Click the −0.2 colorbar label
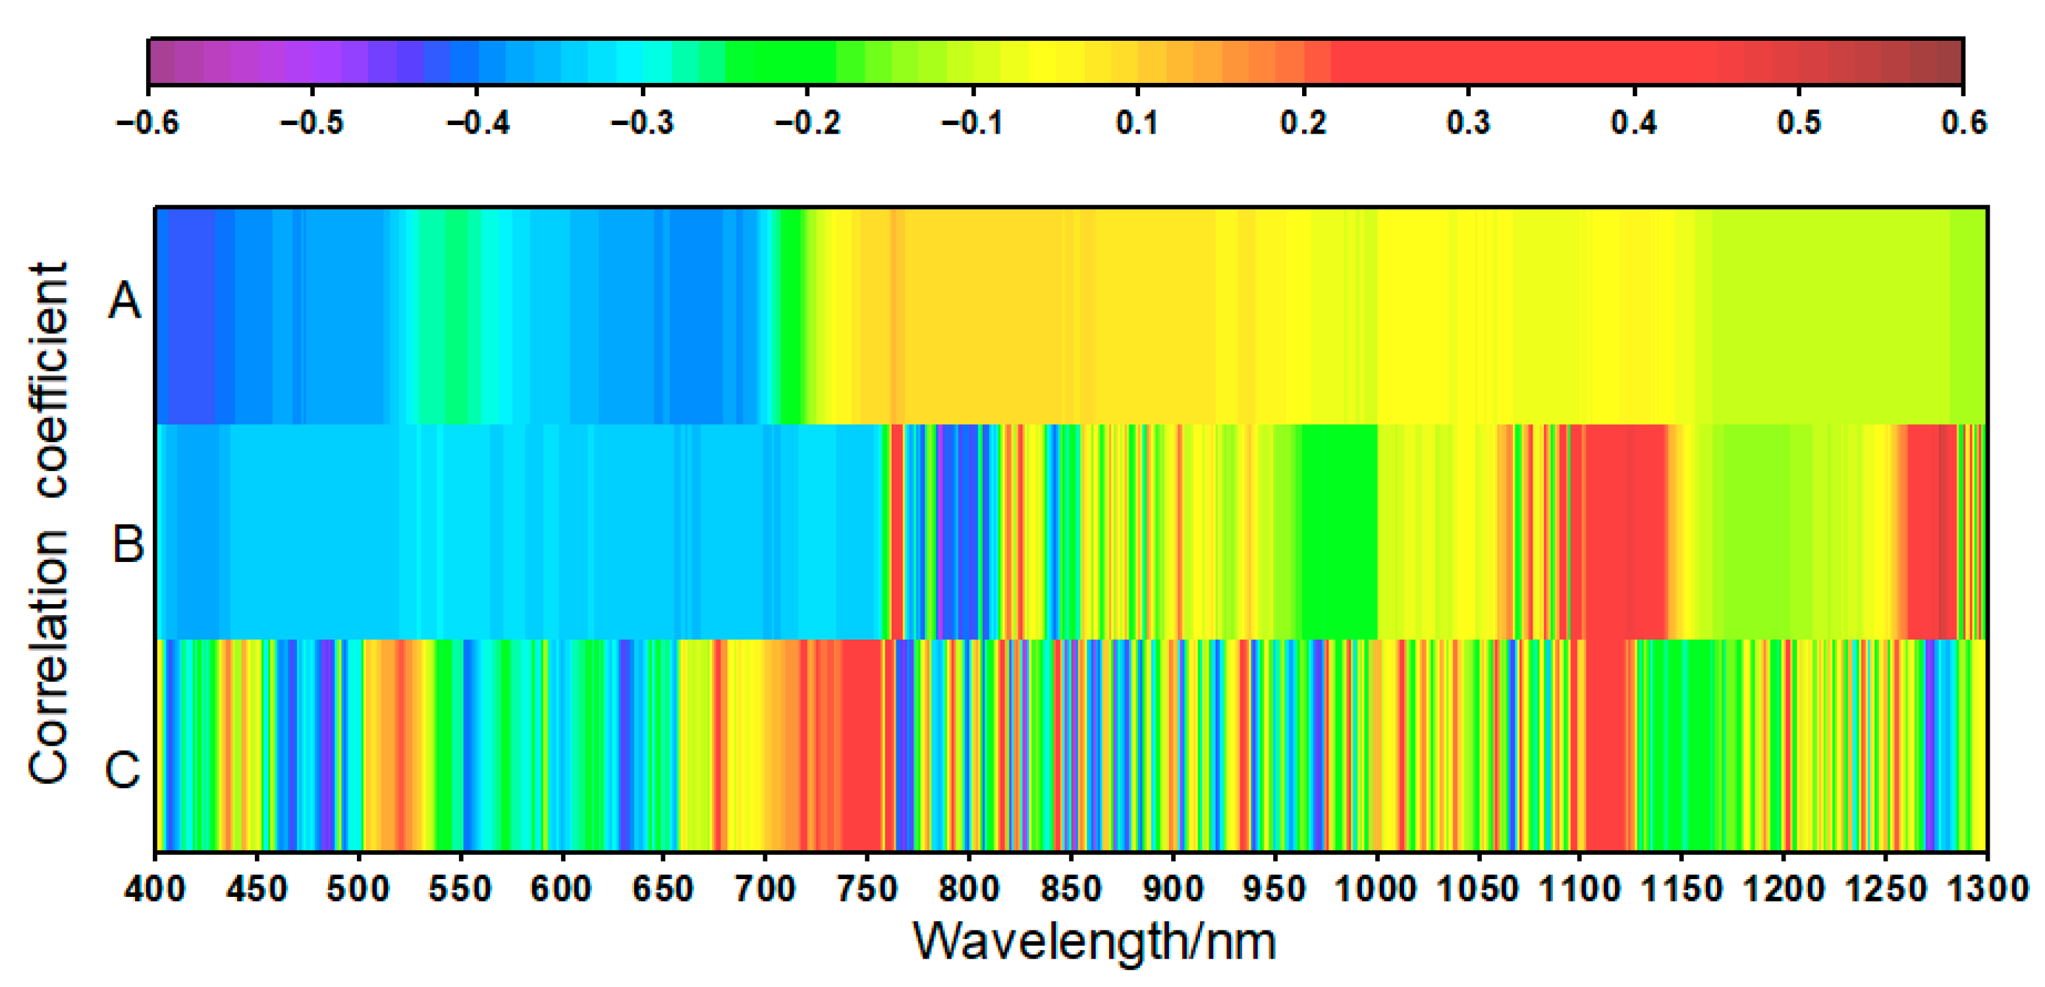The image size is (2045, 987). coord(807,123)
